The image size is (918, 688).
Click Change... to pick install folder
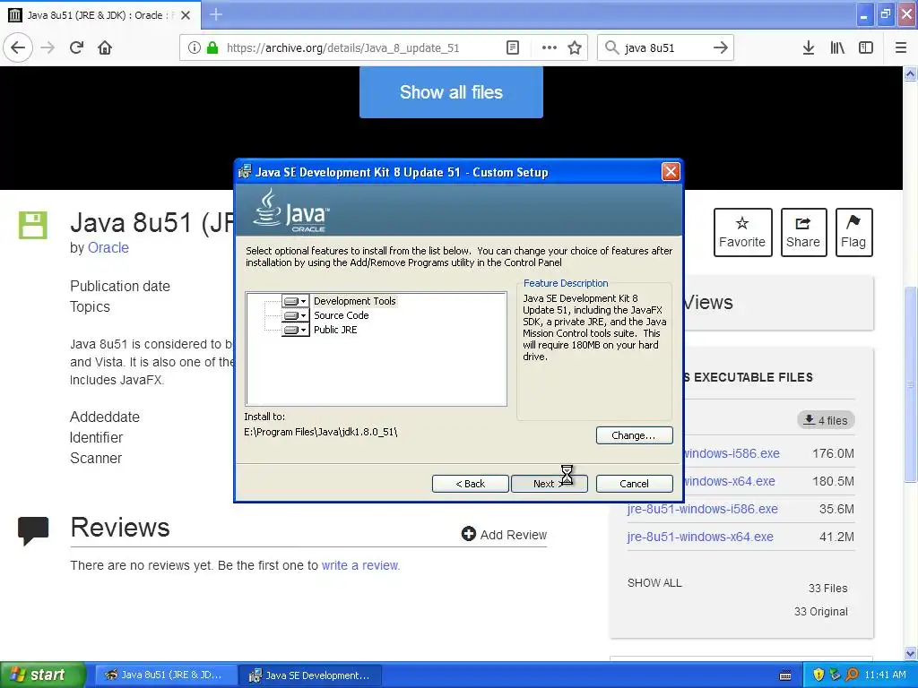click(x=634, y=435)
